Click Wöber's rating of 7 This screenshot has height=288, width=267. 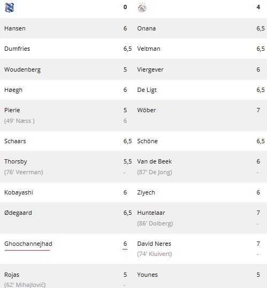(258, 110)
